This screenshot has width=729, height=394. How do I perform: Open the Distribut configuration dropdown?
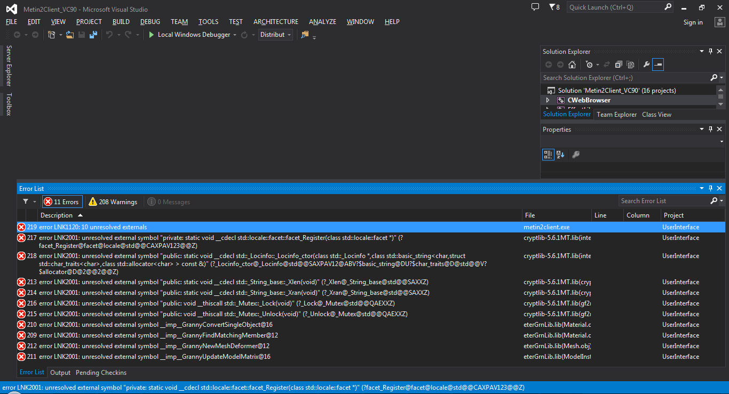coord(276,35)
